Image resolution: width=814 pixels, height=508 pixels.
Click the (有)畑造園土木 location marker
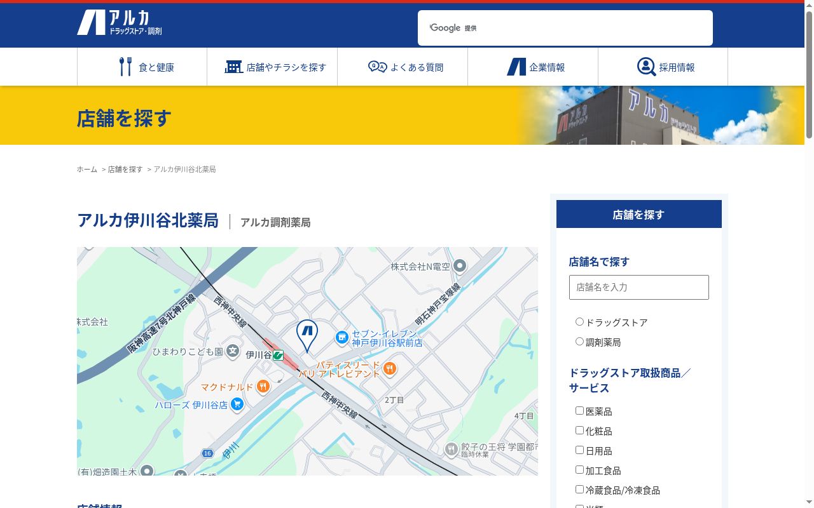click(x=147, y=471)
